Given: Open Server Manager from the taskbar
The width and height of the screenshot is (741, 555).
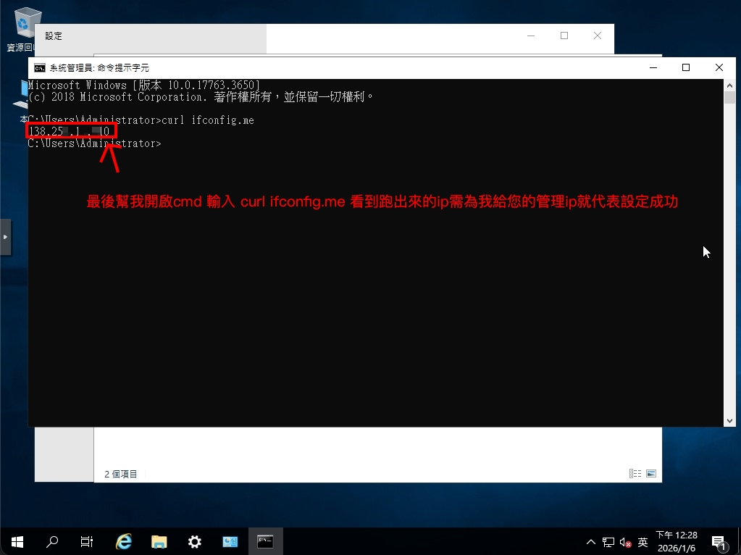Looking at the screenshot, I should pos(230,541).
